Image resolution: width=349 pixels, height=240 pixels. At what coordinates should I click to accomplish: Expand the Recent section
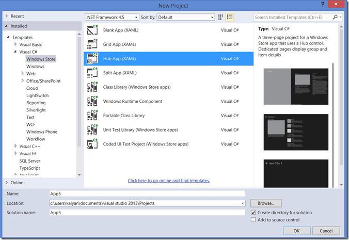point(7,16)
